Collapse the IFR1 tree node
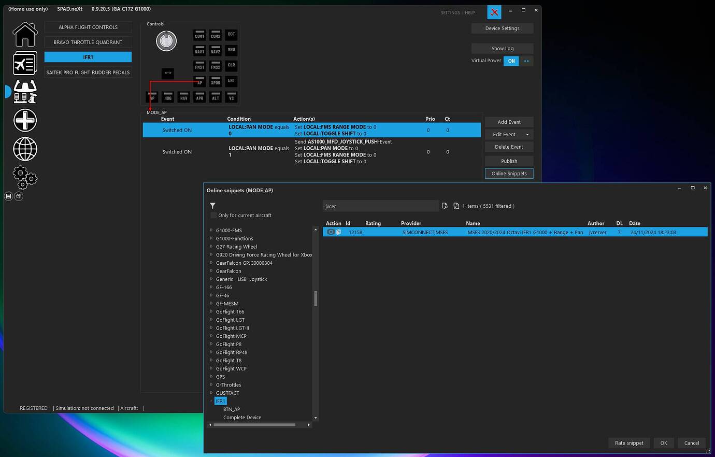Screen dimensions: 715x457 click(x=211, y=401)
